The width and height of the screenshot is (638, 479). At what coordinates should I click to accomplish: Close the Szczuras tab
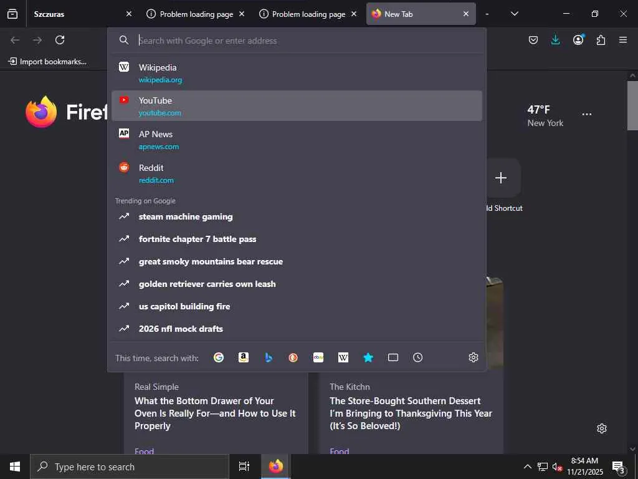point(129,14)
